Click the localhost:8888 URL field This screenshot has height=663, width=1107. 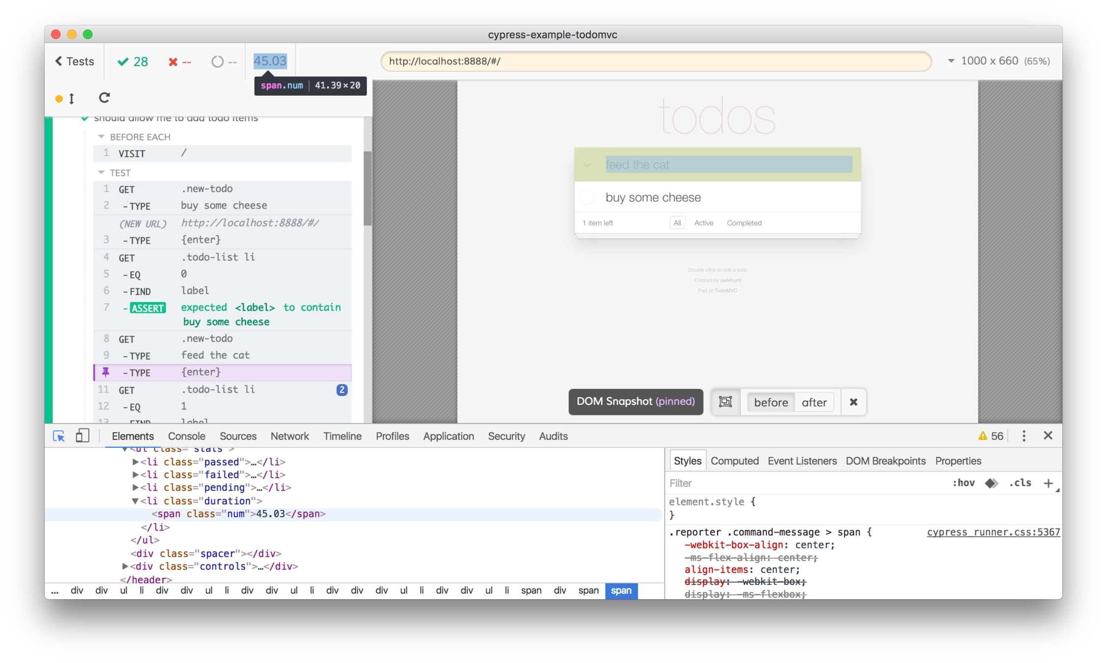click(x=656, y=61)
